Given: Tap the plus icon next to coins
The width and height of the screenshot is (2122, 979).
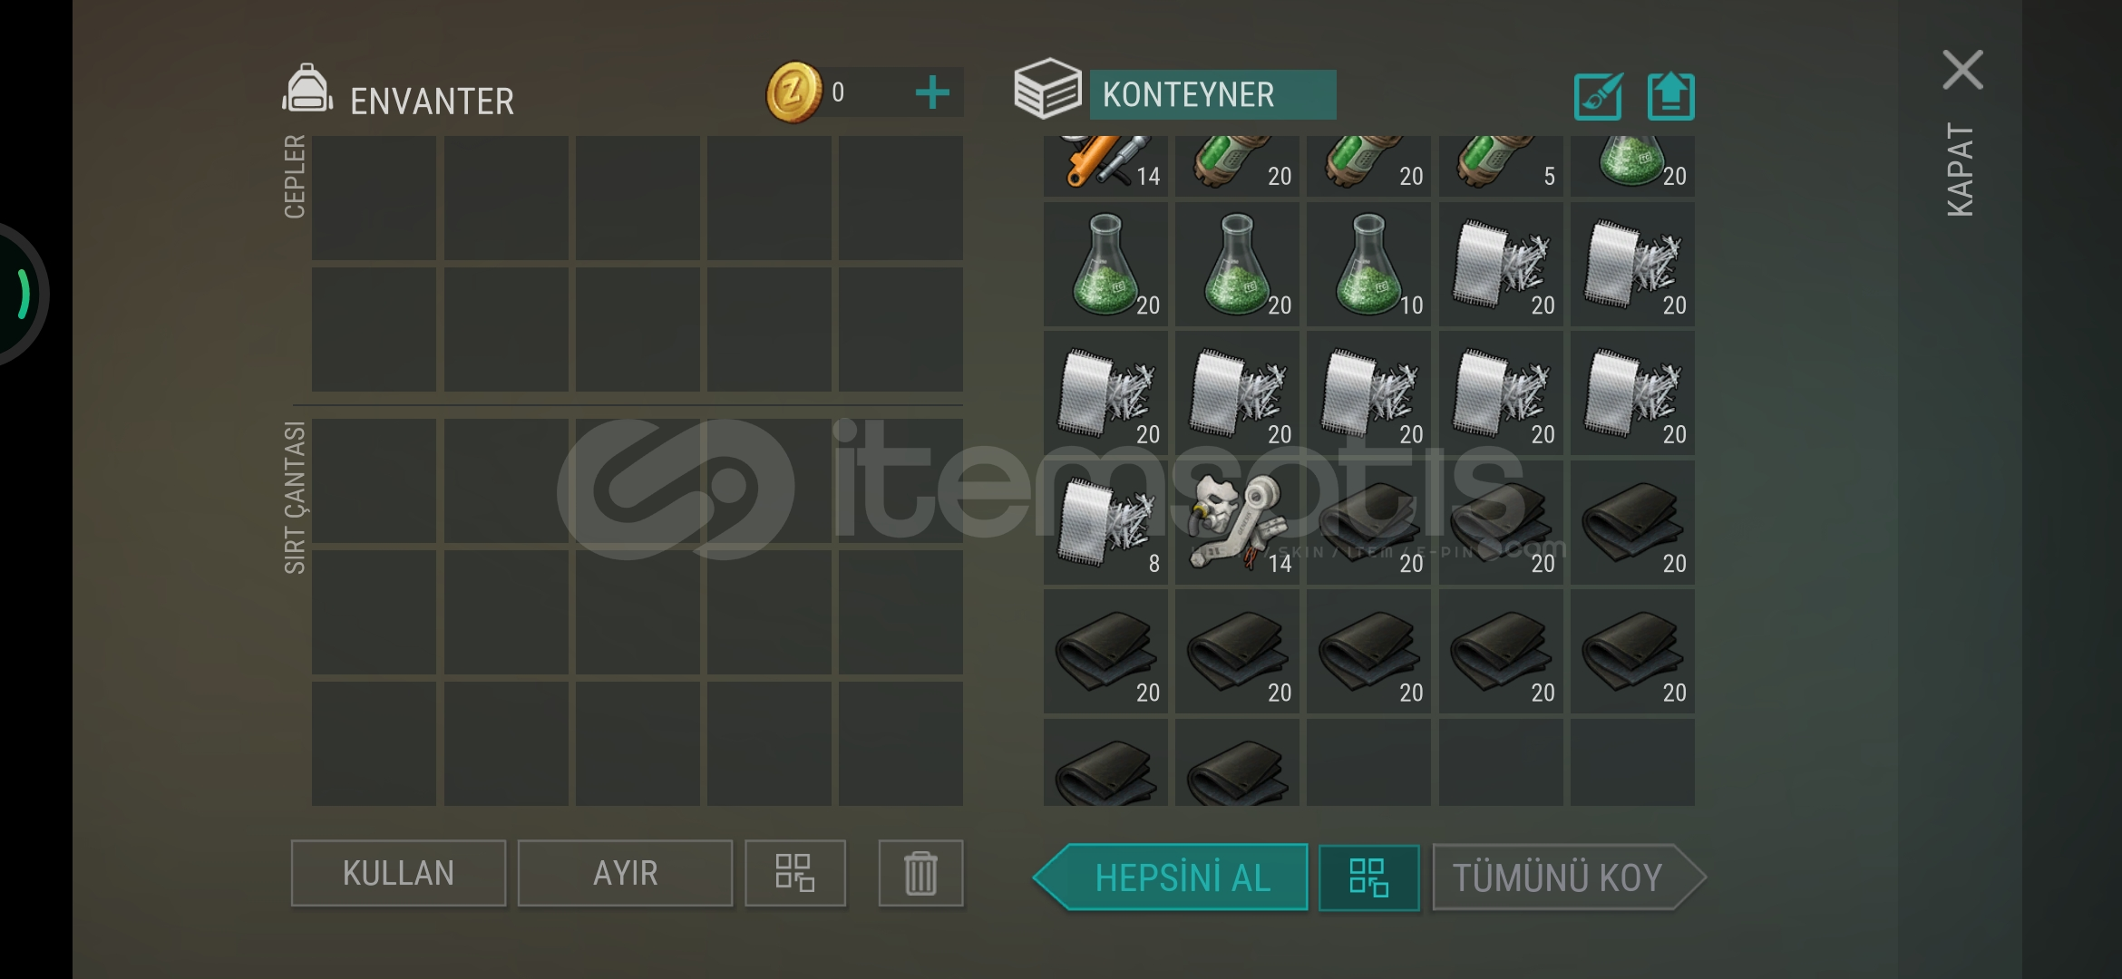Looking at the screenshot, I should [932, 92].
